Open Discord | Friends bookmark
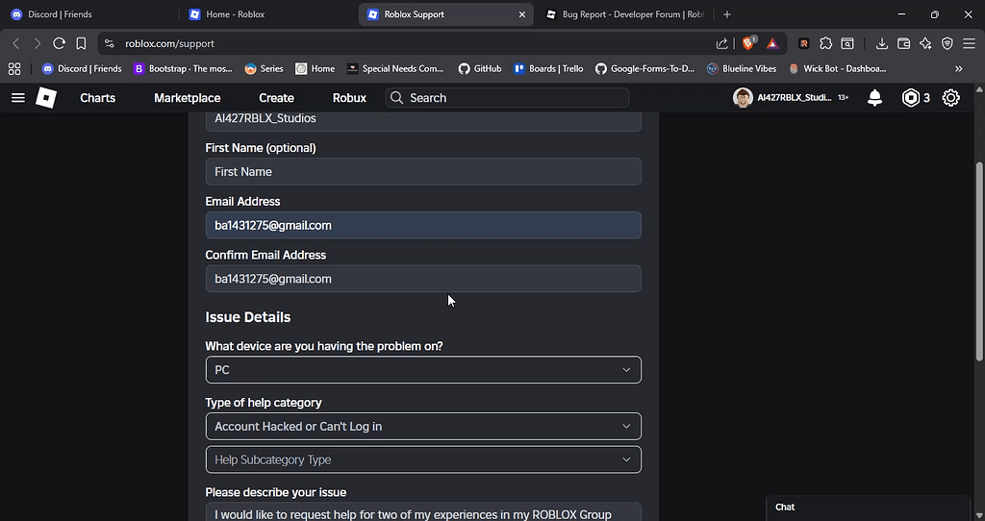 click(x=82, y=68)
